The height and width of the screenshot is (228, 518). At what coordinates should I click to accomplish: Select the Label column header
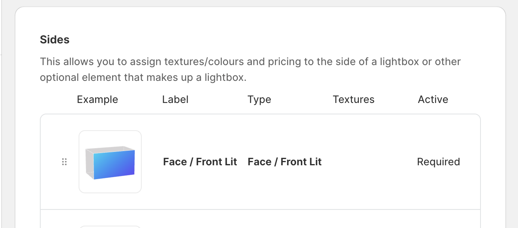coord(175,99)
